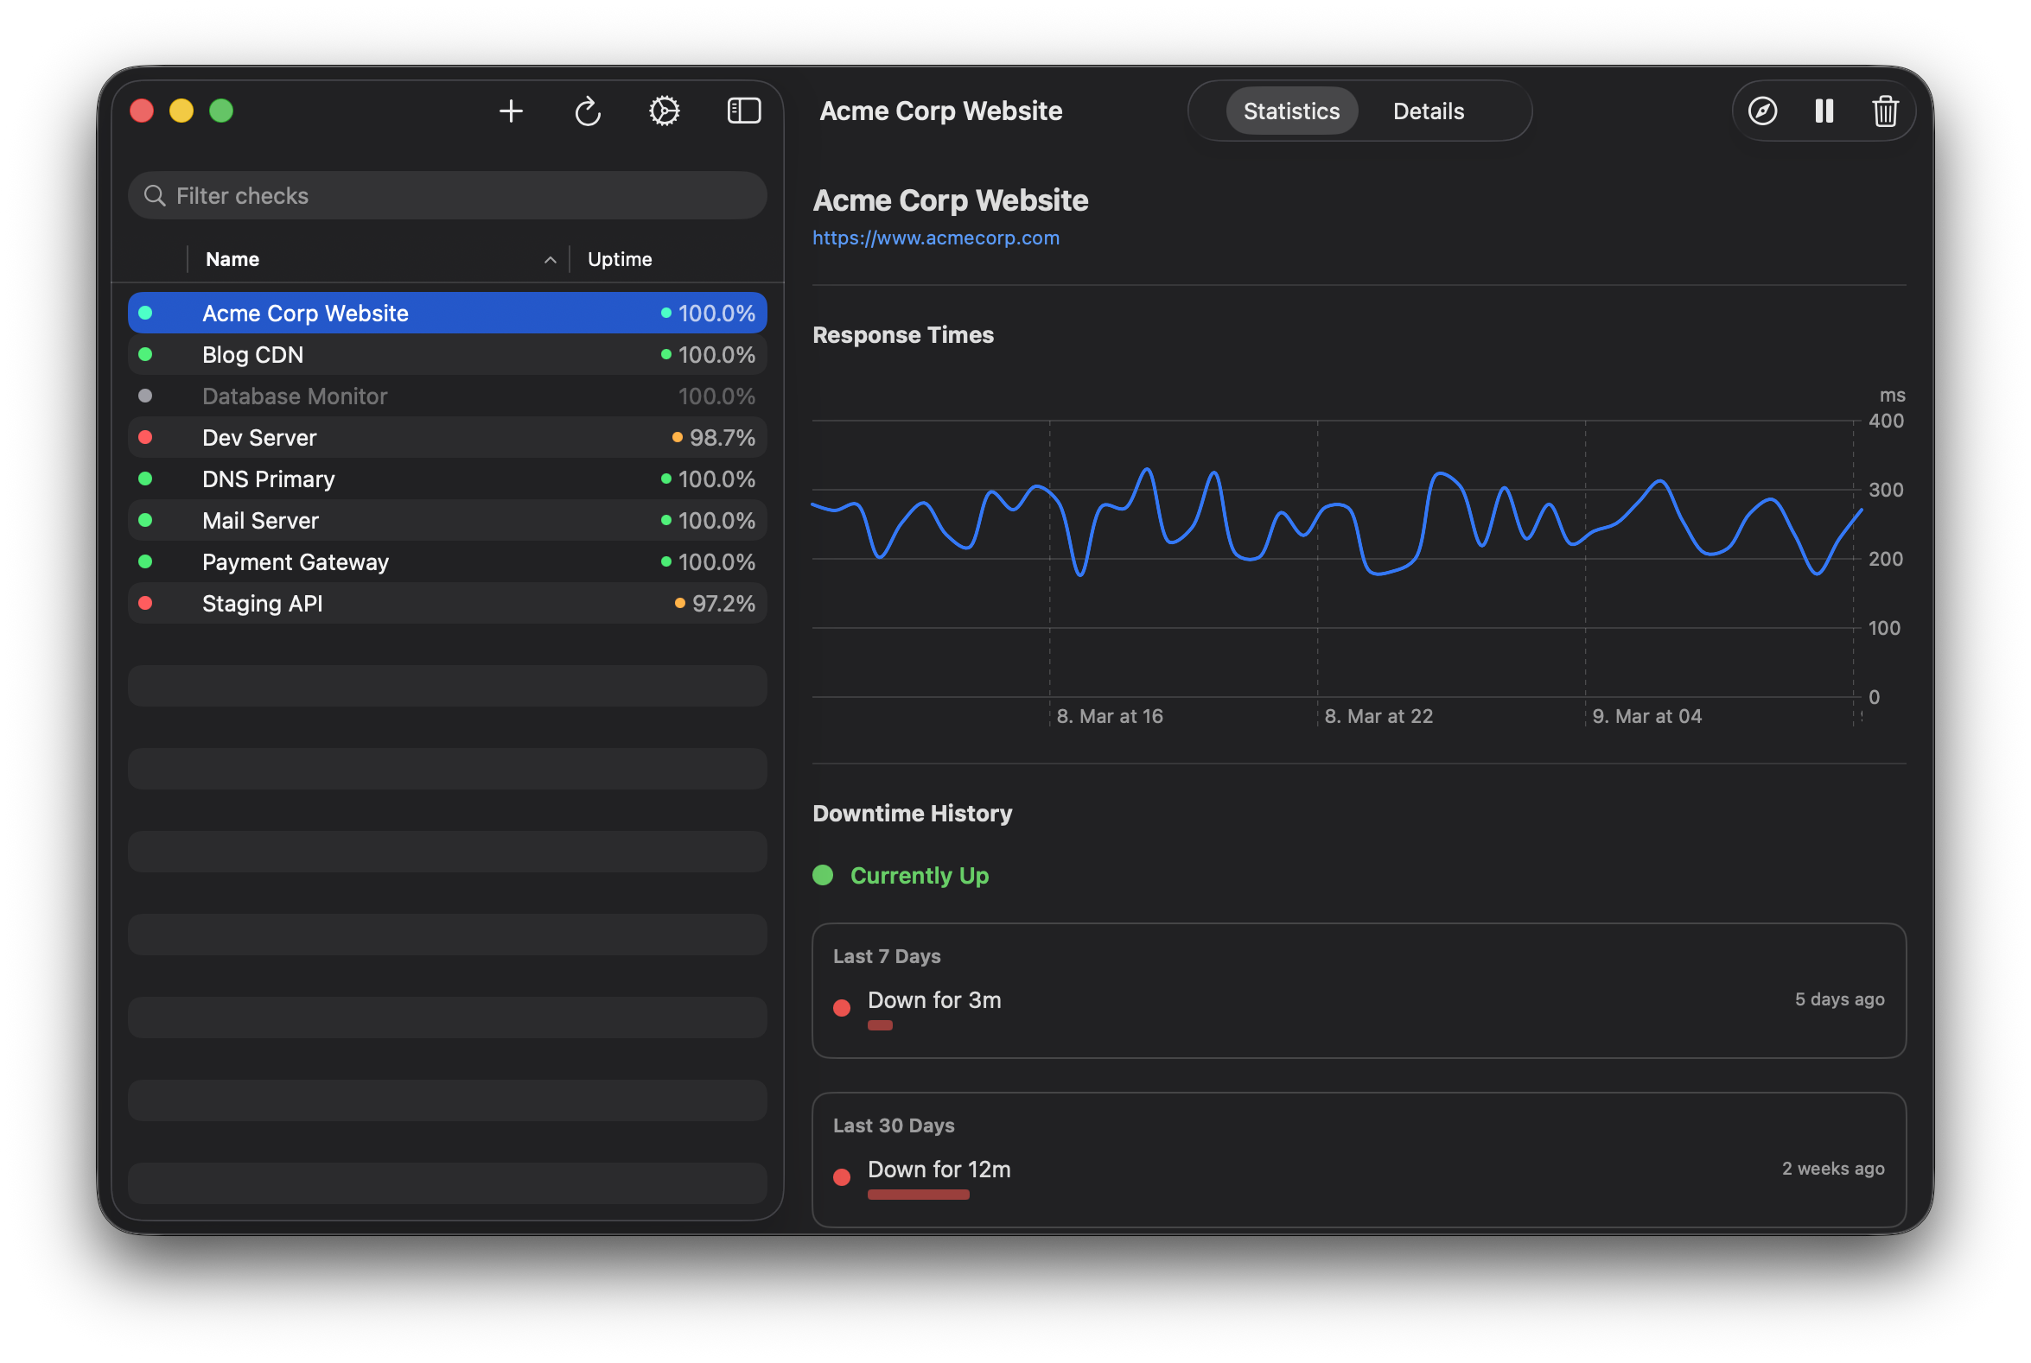
Task: Add a new check with the plus icon
Action: (512, 111)
